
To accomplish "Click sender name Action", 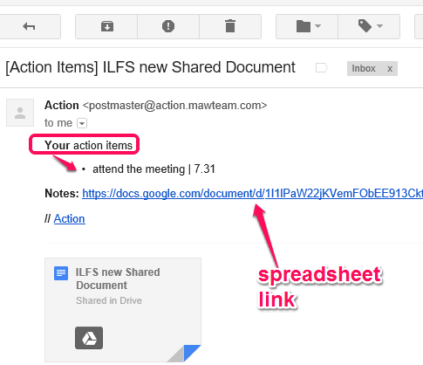I will click(62, 105).
